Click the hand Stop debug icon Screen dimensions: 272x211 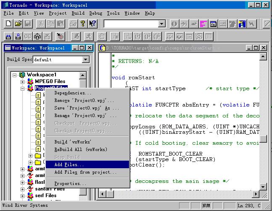102,36
